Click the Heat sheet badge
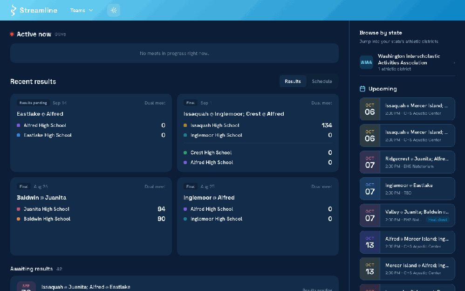Image resolution: width=465 pixels, height=291 pixels. 438,220
